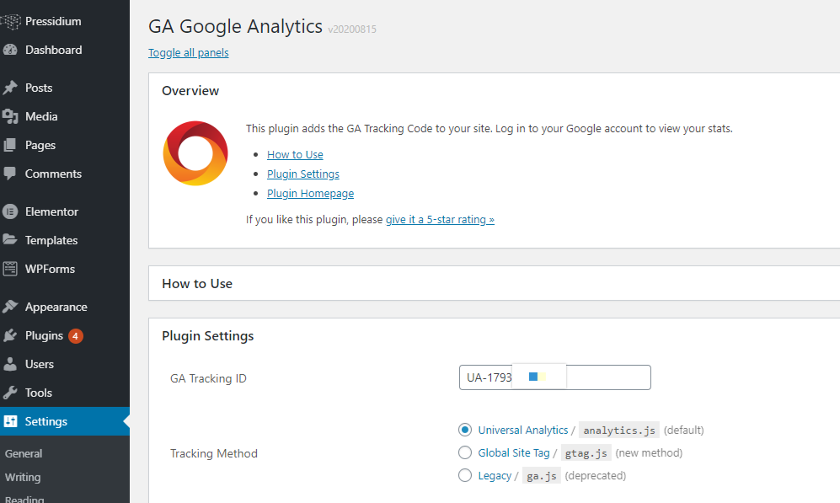Click the Appearance paintbrush icon
The height and width of the screenshot is (503, 840).
[10, 307]
